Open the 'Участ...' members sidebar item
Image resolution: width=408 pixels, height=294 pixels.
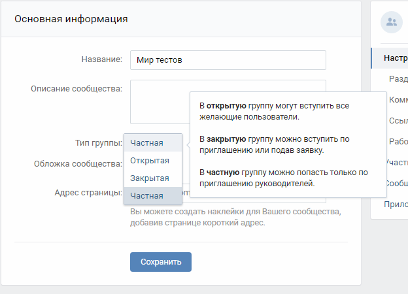[396, 163]
